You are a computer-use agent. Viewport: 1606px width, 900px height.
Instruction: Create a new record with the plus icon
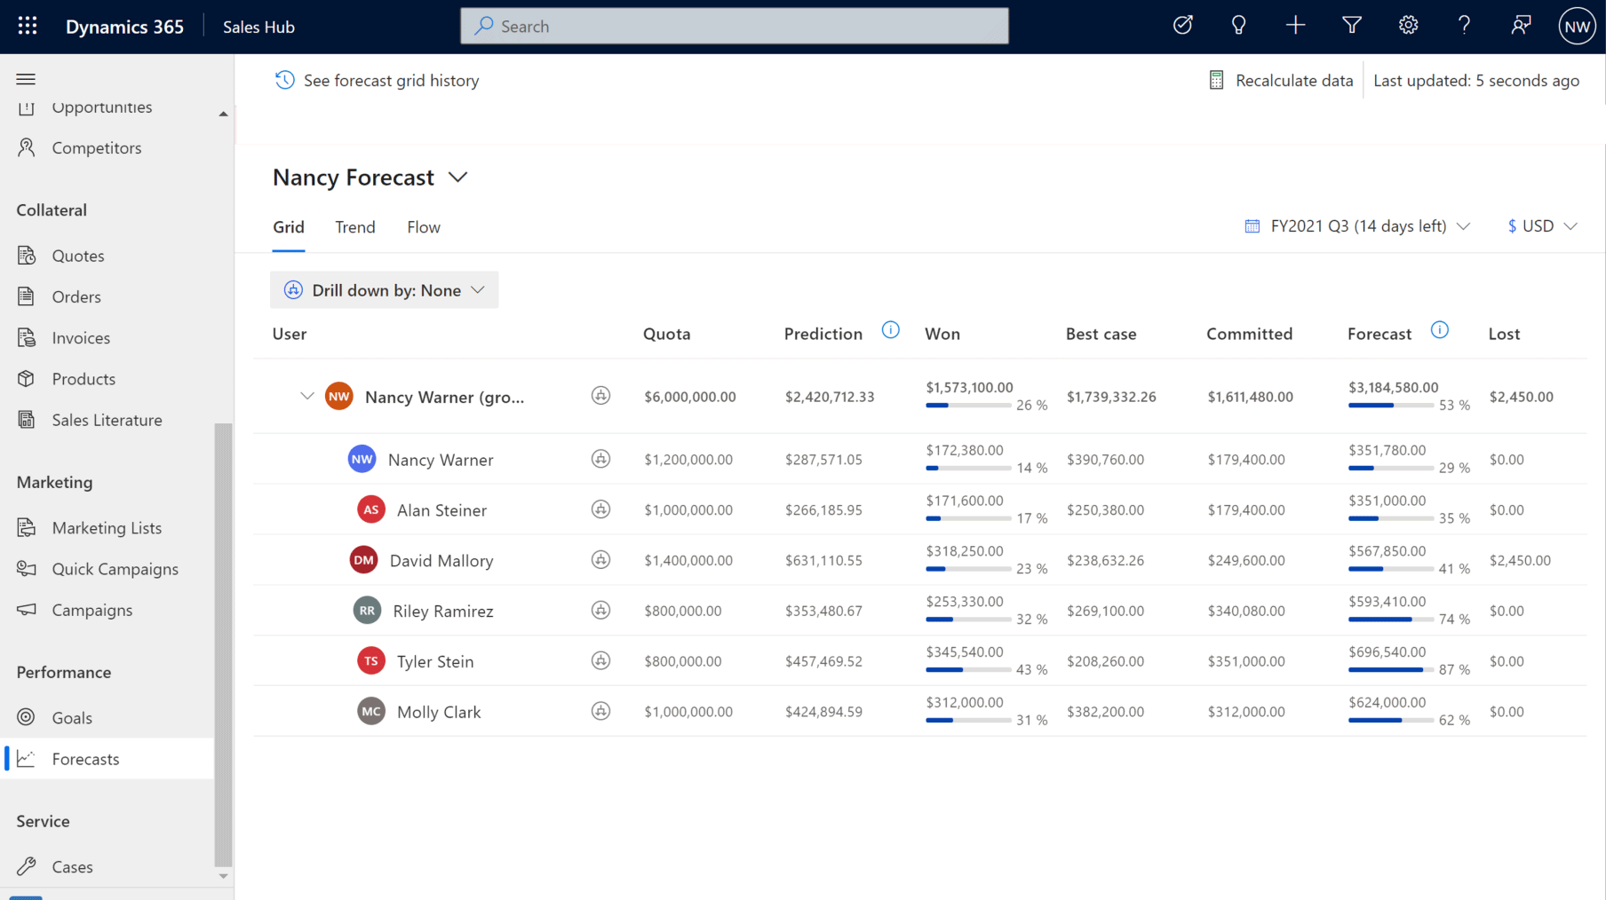[1295, 25]
